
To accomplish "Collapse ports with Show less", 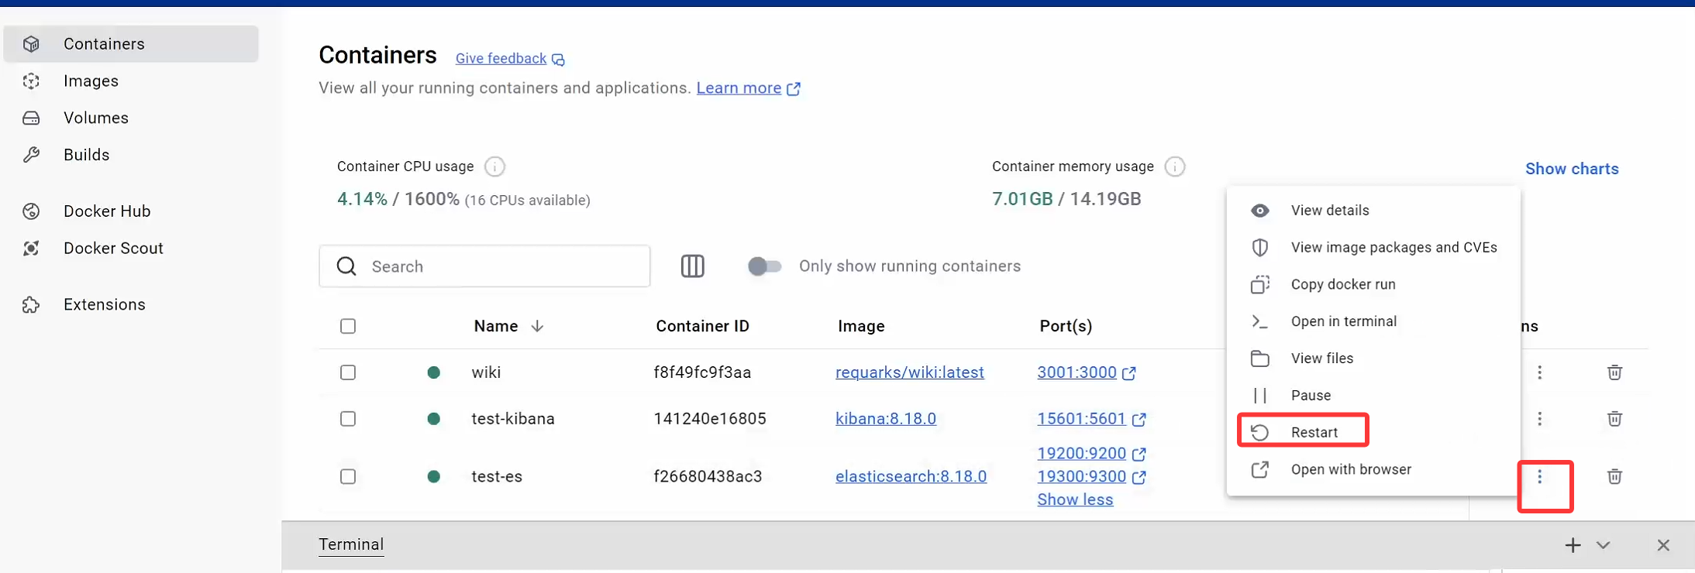I will (x=1075, y=499).
